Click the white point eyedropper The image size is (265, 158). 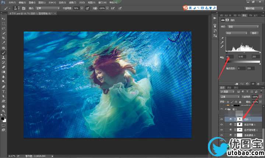coord(222,47)
